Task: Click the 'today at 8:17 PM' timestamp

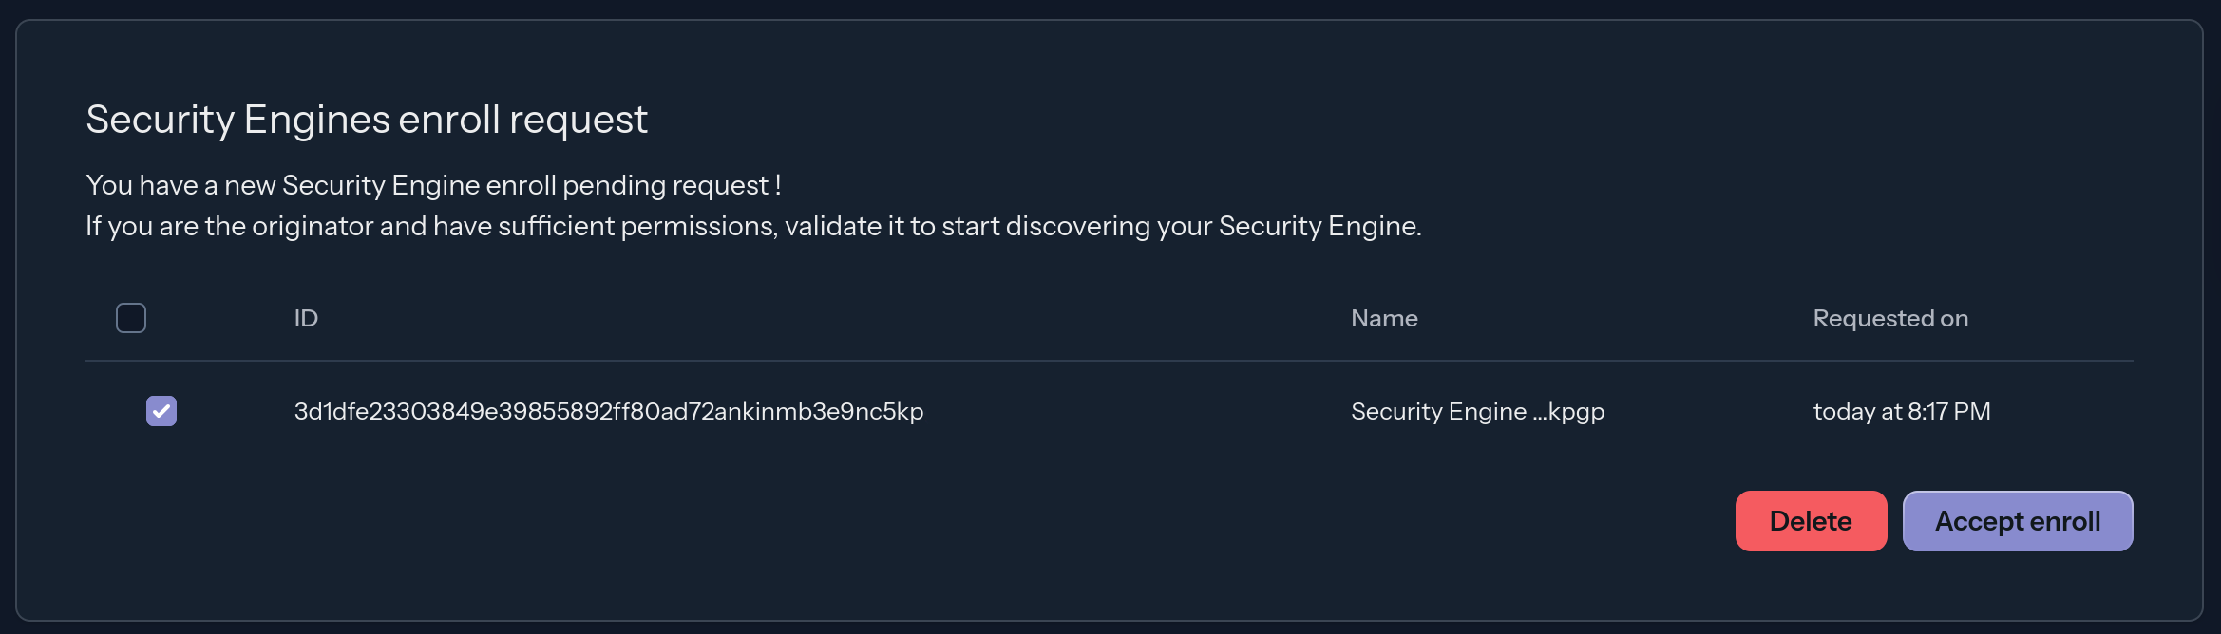Action: [1901, 411]
